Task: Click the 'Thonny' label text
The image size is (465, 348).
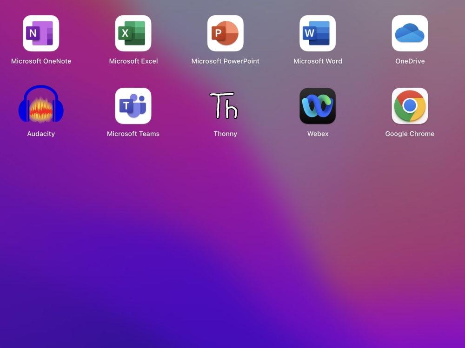Action: pos(226,134)
